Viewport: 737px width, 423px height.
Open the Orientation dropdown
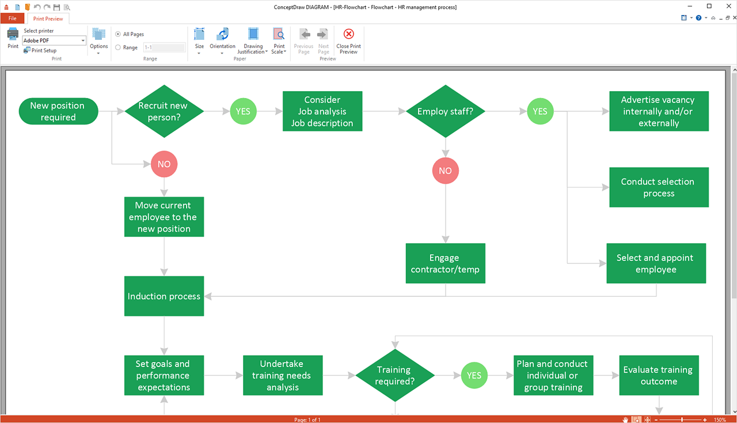[x=222, y=41]
